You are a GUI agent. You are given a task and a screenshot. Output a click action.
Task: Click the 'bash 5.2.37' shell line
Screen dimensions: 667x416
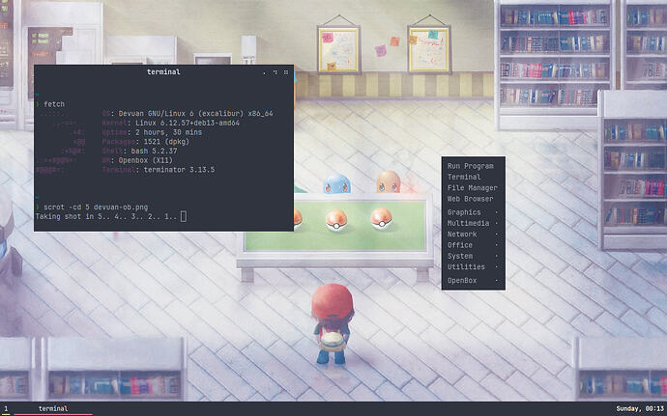coord(139,151)
